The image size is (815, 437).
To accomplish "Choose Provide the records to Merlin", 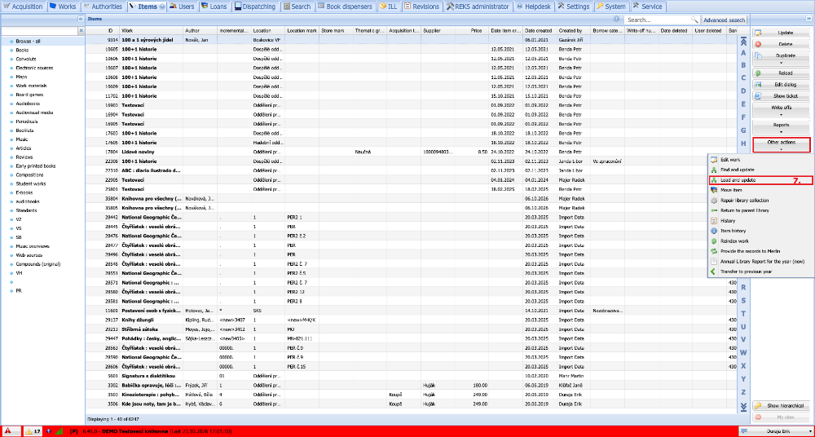I will tap(760, 251).
